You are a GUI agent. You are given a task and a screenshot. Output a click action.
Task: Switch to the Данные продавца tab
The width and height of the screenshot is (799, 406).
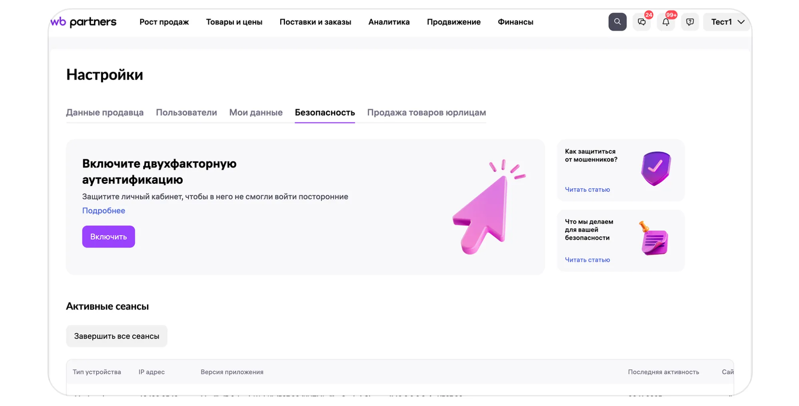click(105, 112)
